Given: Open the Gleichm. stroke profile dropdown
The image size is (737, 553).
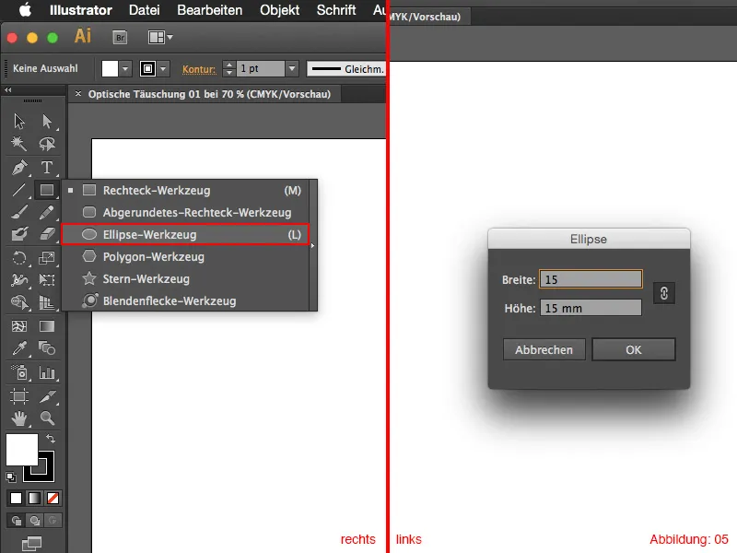Looking at the screenshot, I should pos(346,69).
